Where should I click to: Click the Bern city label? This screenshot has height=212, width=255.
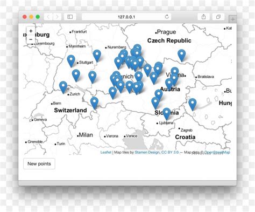[56, 104]
